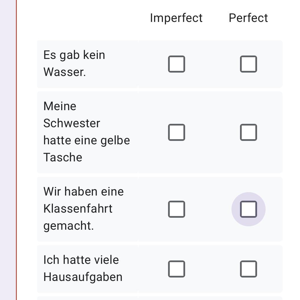Check Imperfect for 'Ich hatte viele Hausaufgaben'
Image resolution: width=300 pixels, height=300 pixels.
(177, 269)
